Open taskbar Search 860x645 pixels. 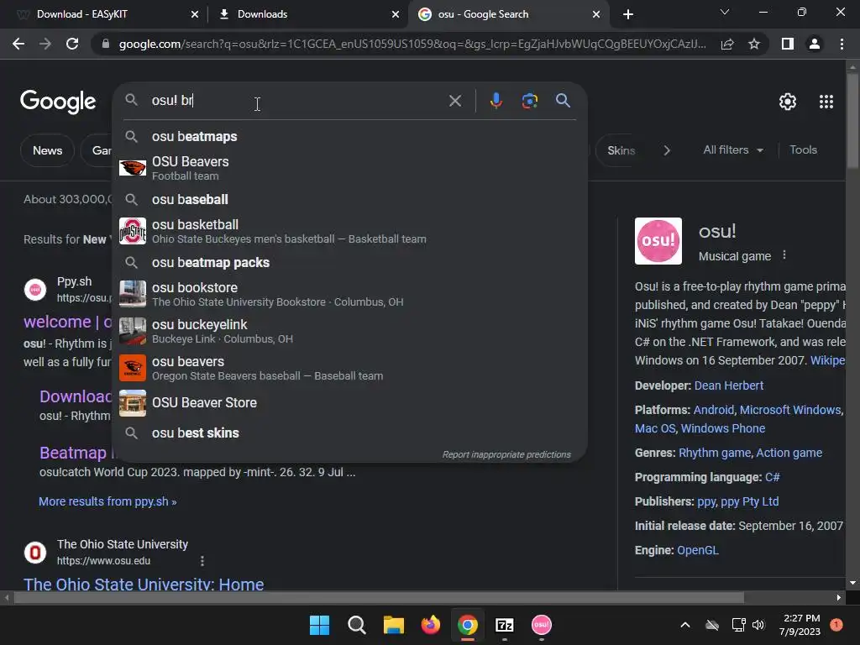coord(356,625)
